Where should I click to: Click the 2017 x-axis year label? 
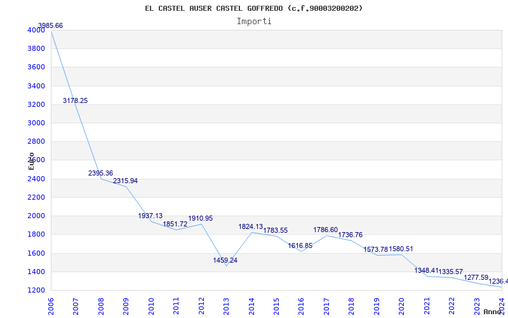326,307
